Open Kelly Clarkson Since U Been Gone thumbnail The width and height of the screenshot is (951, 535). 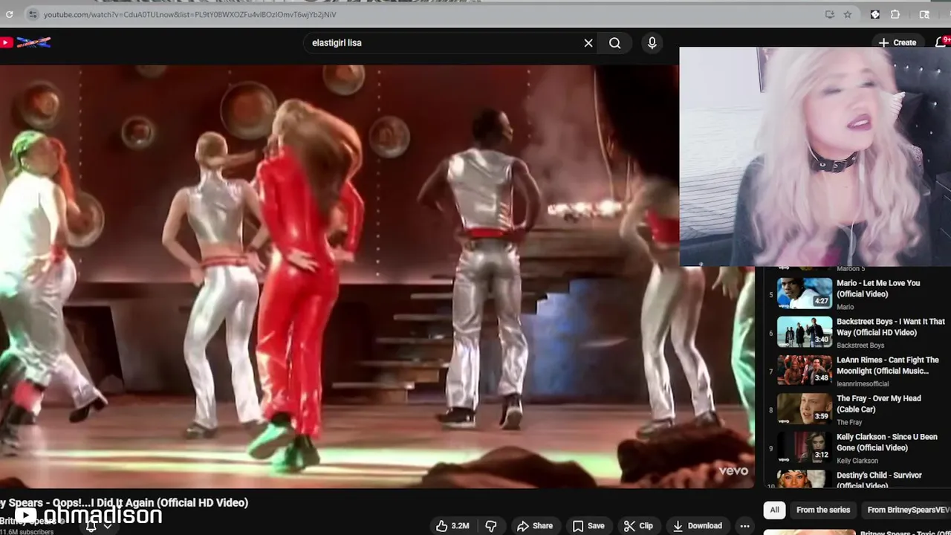click(805, 447)
